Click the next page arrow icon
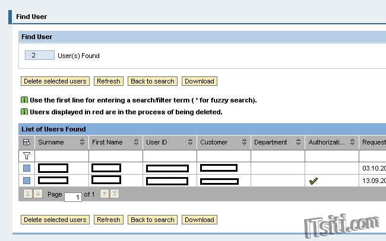386x241 pixels. 105,194
